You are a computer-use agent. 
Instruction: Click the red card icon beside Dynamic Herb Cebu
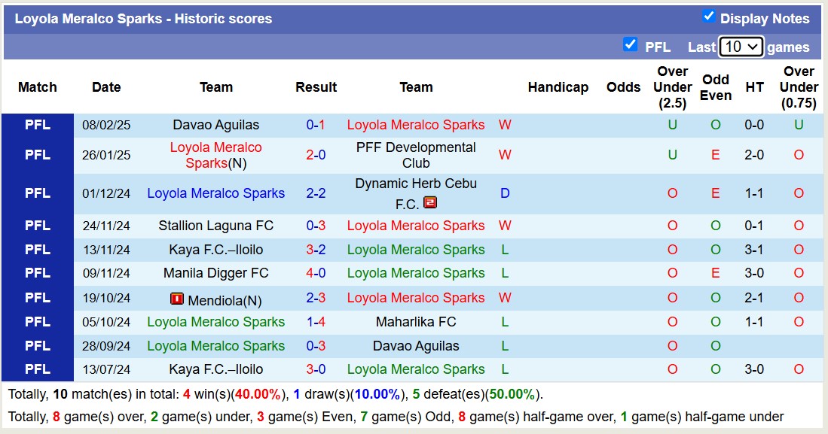coord(430,202)
